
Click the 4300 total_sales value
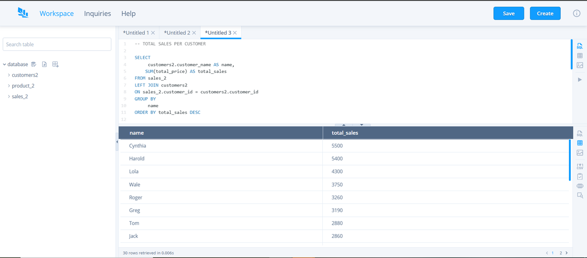coord(337,172)
